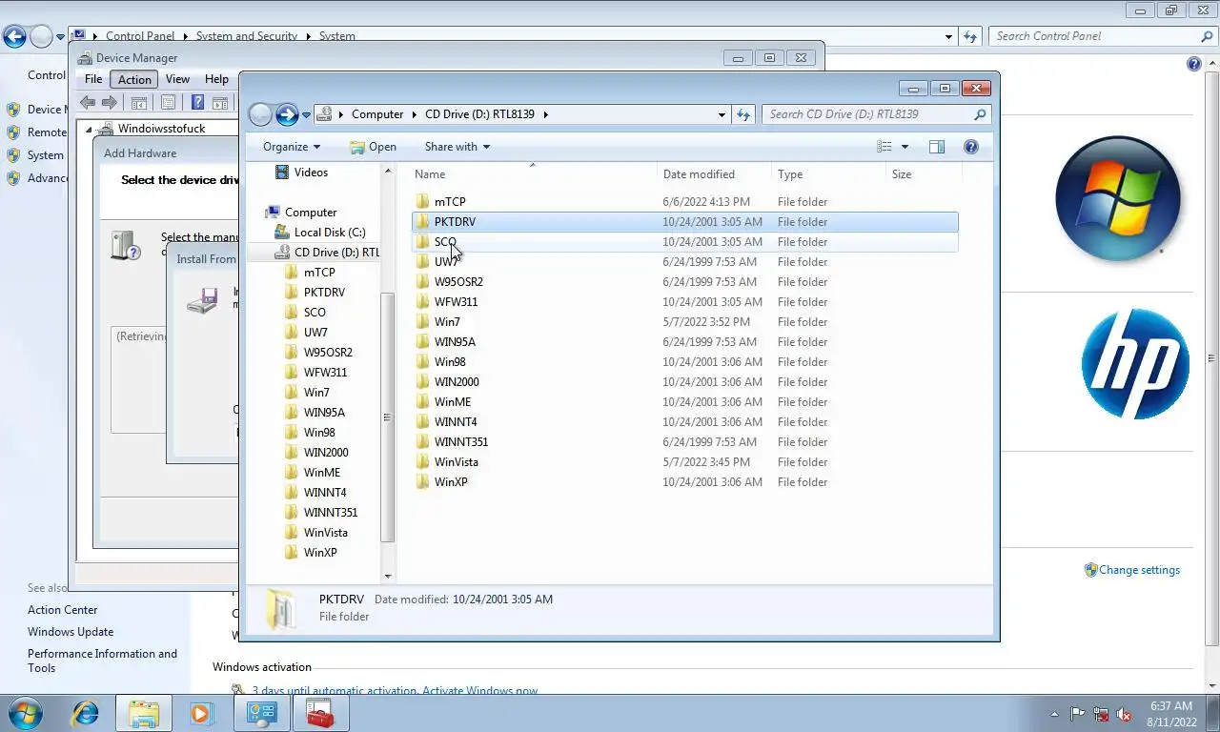Open recent pages dropdown beside Forward arrow

click(306, 115)
